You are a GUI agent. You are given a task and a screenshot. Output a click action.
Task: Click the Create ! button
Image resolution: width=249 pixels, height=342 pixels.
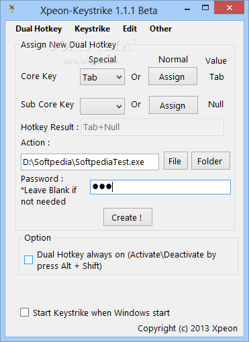(x=128, y=217)
